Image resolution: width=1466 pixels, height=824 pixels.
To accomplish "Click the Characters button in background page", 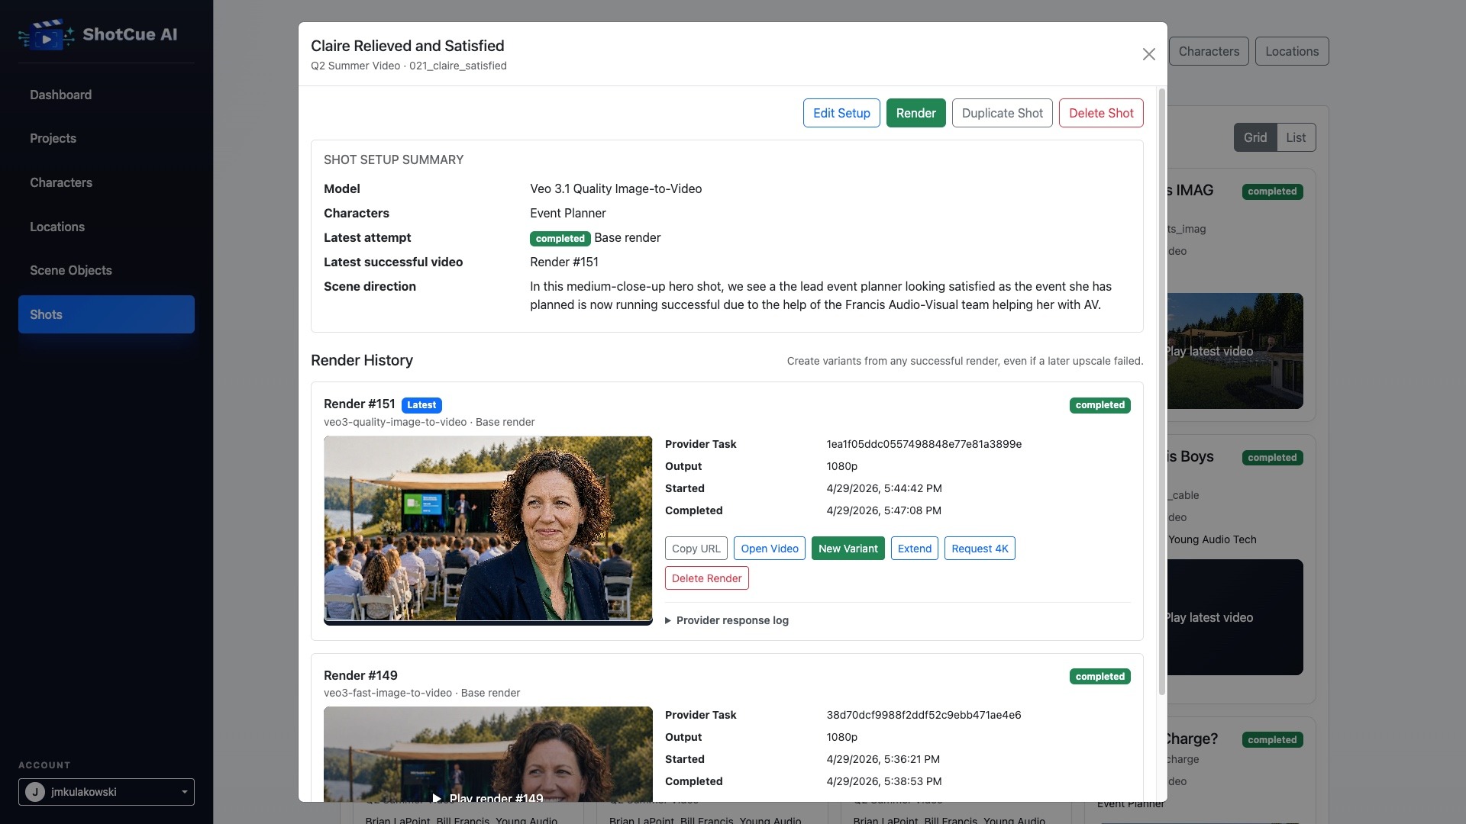I will pyautogui.click(x=1209, y=51).
